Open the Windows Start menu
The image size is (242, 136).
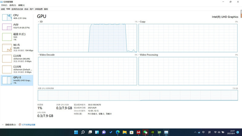(76, 132)
